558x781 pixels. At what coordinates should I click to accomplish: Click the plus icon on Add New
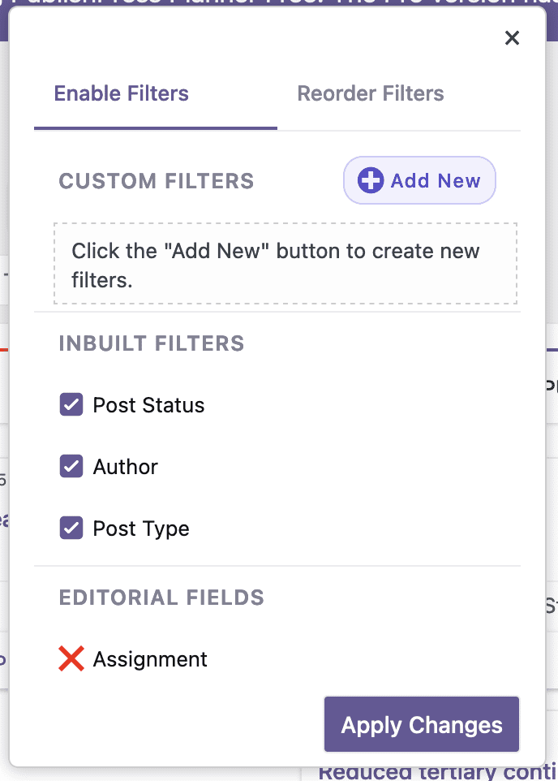371,180
